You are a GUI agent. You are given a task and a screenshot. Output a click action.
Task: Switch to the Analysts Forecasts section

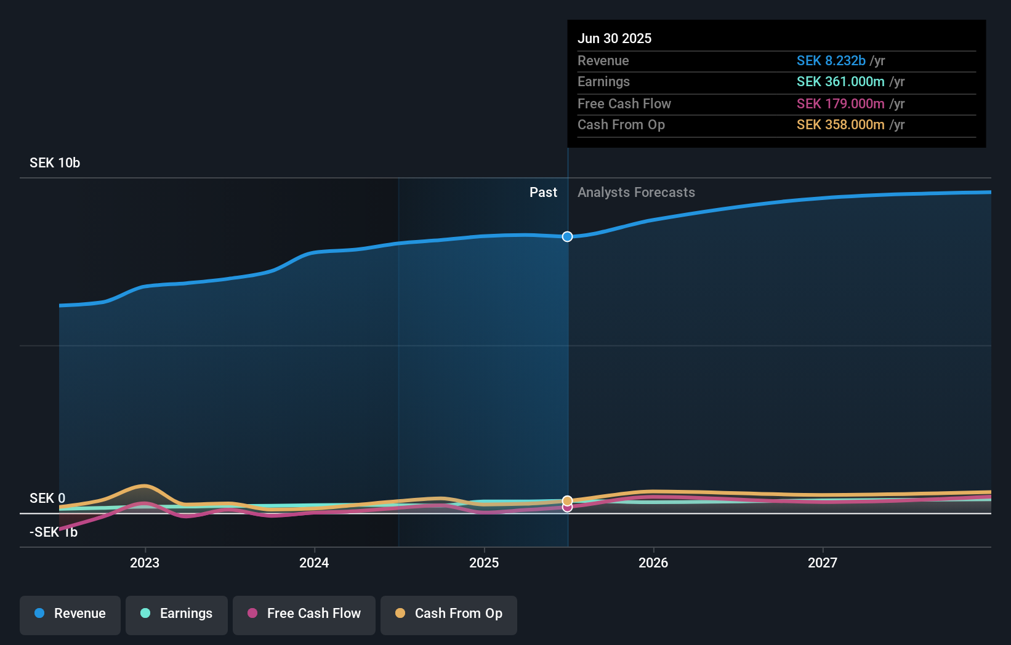click(x=636, y=192)
